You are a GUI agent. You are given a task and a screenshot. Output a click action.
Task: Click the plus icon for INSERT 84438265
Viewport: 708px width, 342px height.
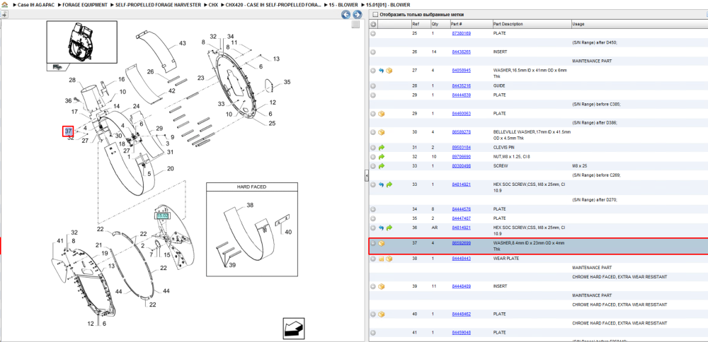coord(373,52)
